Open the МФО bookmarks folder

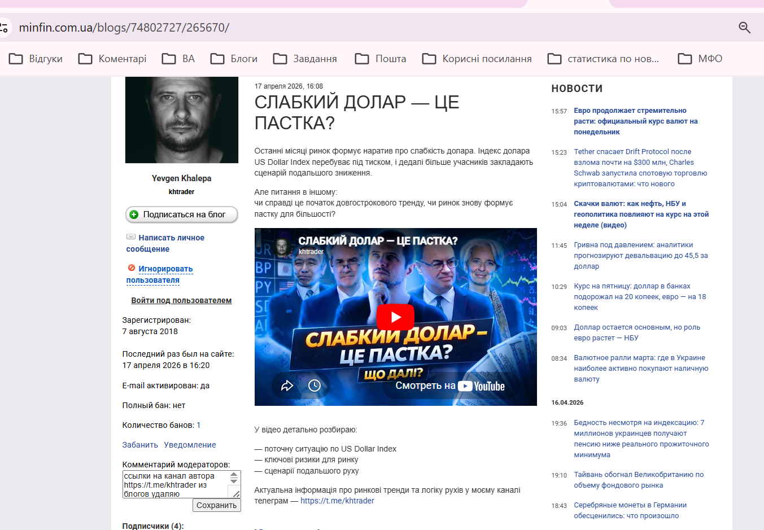coord(700,59)
